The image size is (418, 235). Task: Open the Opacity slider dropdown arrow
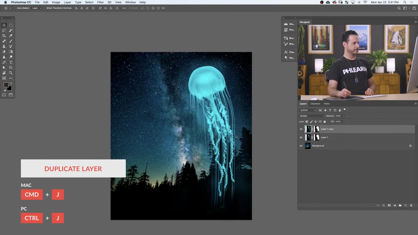344,116
